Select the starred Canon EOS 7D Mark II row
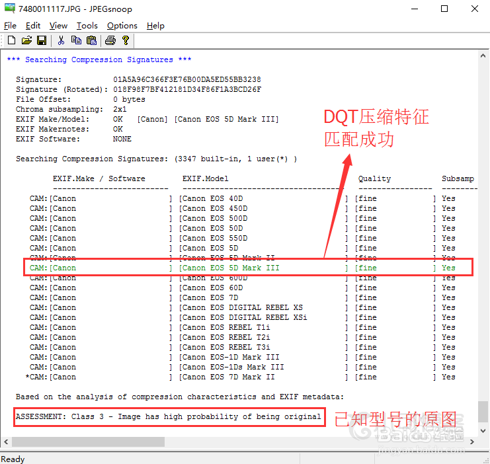 coord(240,377)
